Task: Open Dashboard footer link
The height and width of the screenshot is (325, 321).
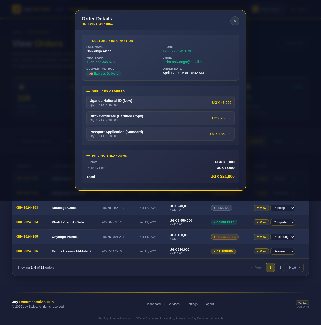Action: (153, 304)
